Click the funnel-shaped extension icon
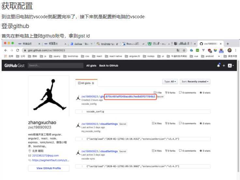240x180 pixels. tap(203, 50)
